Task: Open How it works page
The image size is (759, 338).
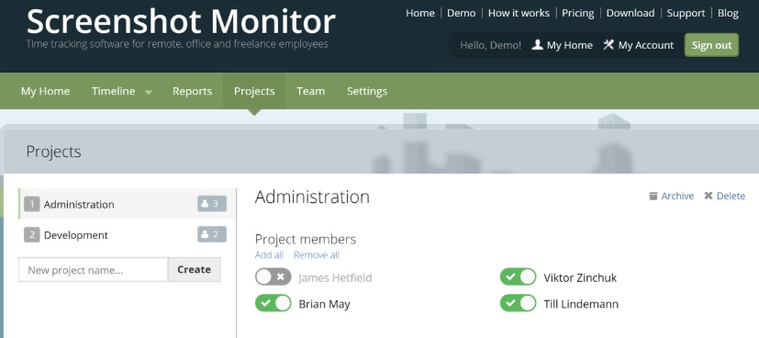Action: pyautogui.click(x=519, y=13)
